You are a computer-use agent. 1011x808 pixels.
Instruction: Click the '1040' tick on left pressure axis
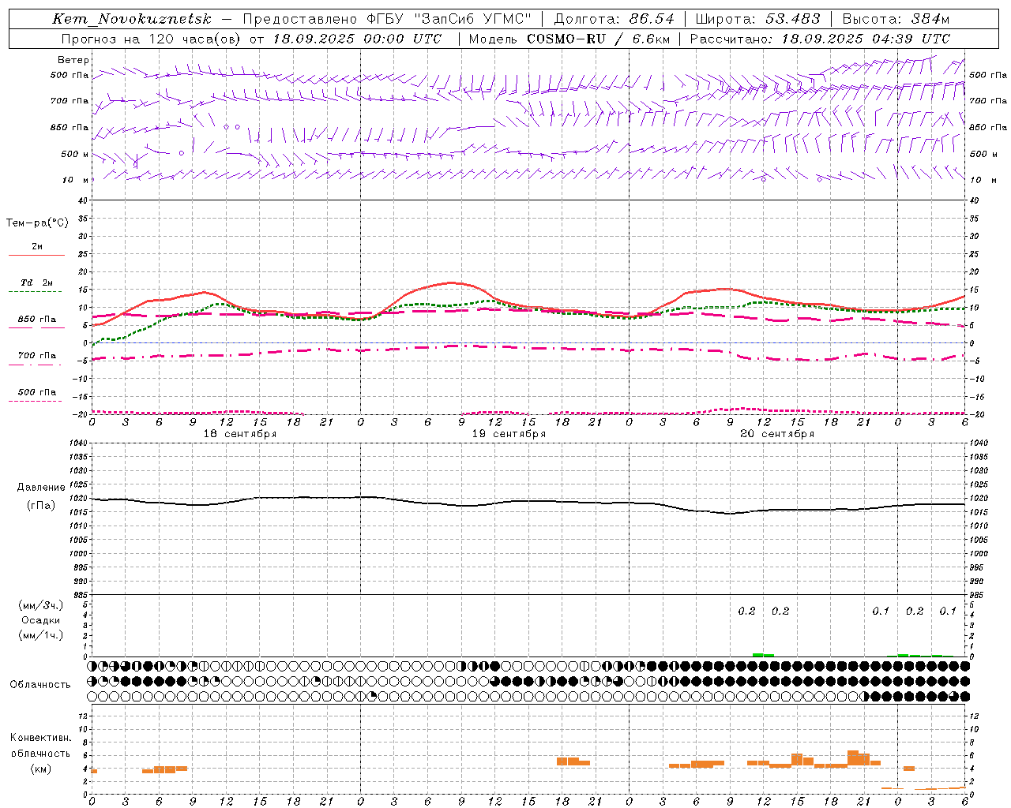(x=77, y=443)
